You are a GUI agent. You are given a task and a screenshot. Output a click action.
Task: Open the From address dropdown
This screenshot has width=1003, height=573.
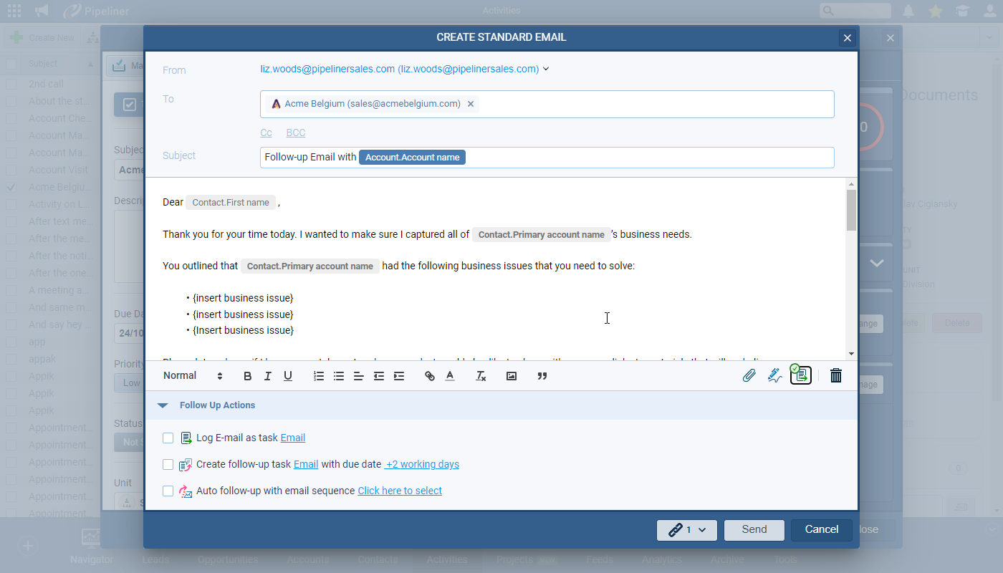tap(546, 69)
